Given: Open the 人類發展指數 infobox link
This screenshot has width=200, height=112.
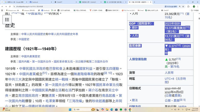Looking at the screenshot, I should tap(138, 59).
